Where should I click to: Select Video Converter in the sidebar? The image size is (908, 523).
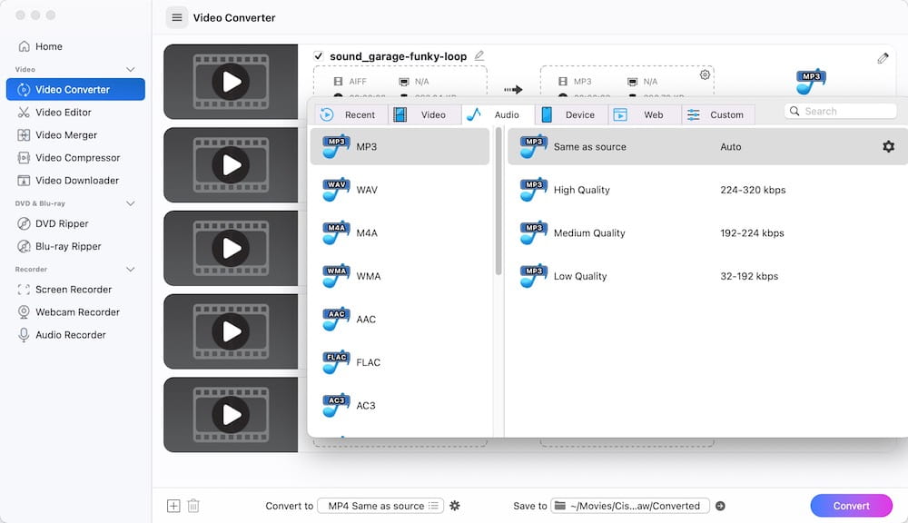[75, 89]
